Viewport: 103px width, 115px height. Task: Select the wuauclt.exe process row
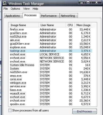[x=51, y=93]
